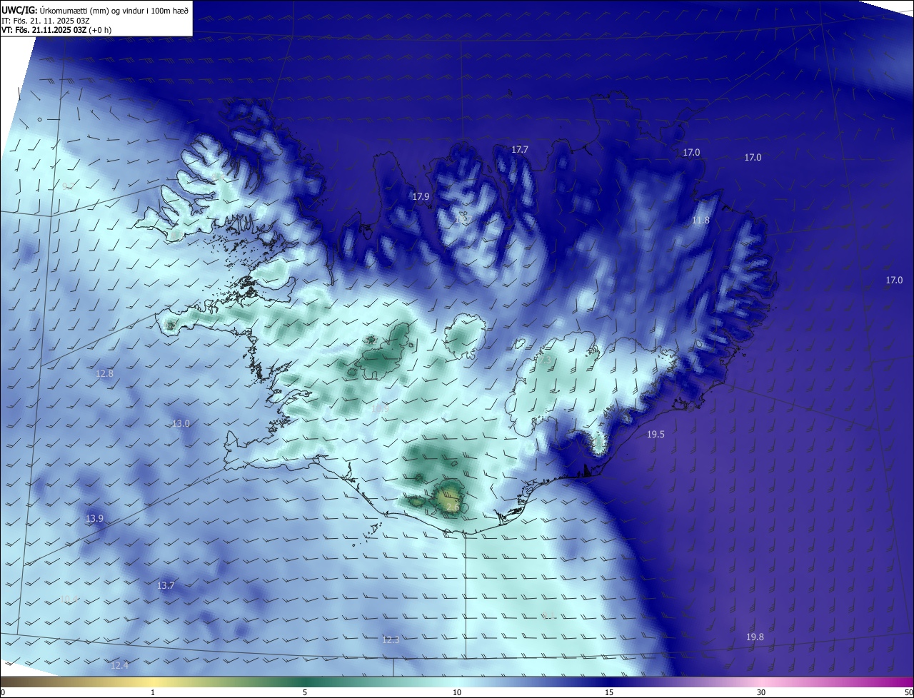Click the 12.4 value label

click(x=119, y=665)
